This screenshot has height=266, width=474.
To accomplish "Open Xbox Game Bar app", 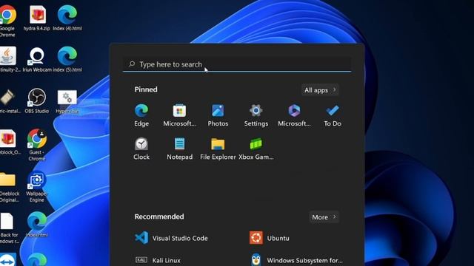I will [256, 149].
